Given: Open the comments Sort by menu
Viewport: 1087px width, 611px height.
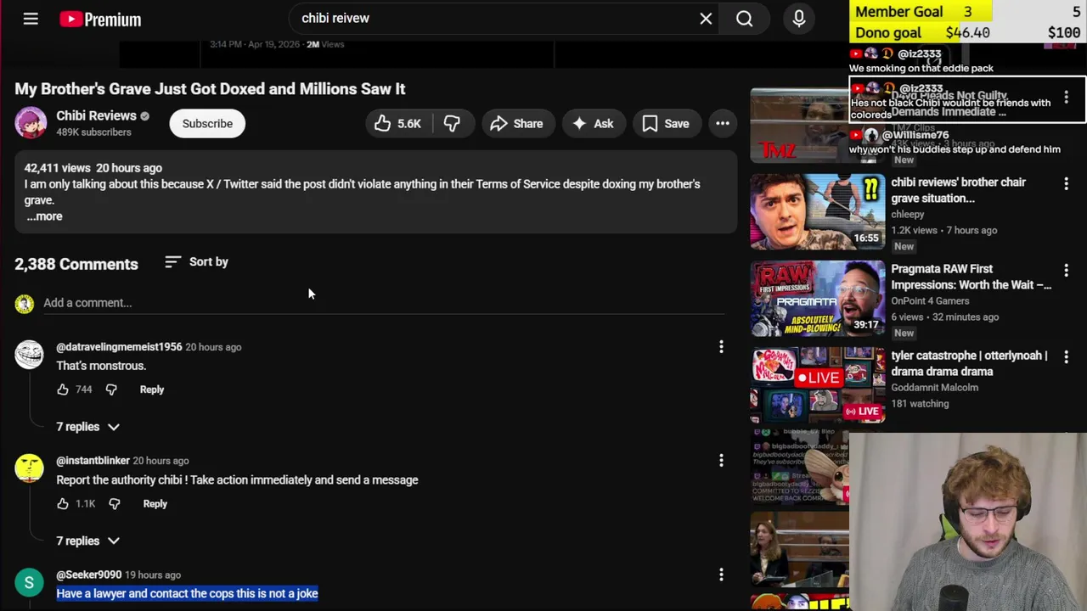Looking at the screenshot, I should coord(197,262).
